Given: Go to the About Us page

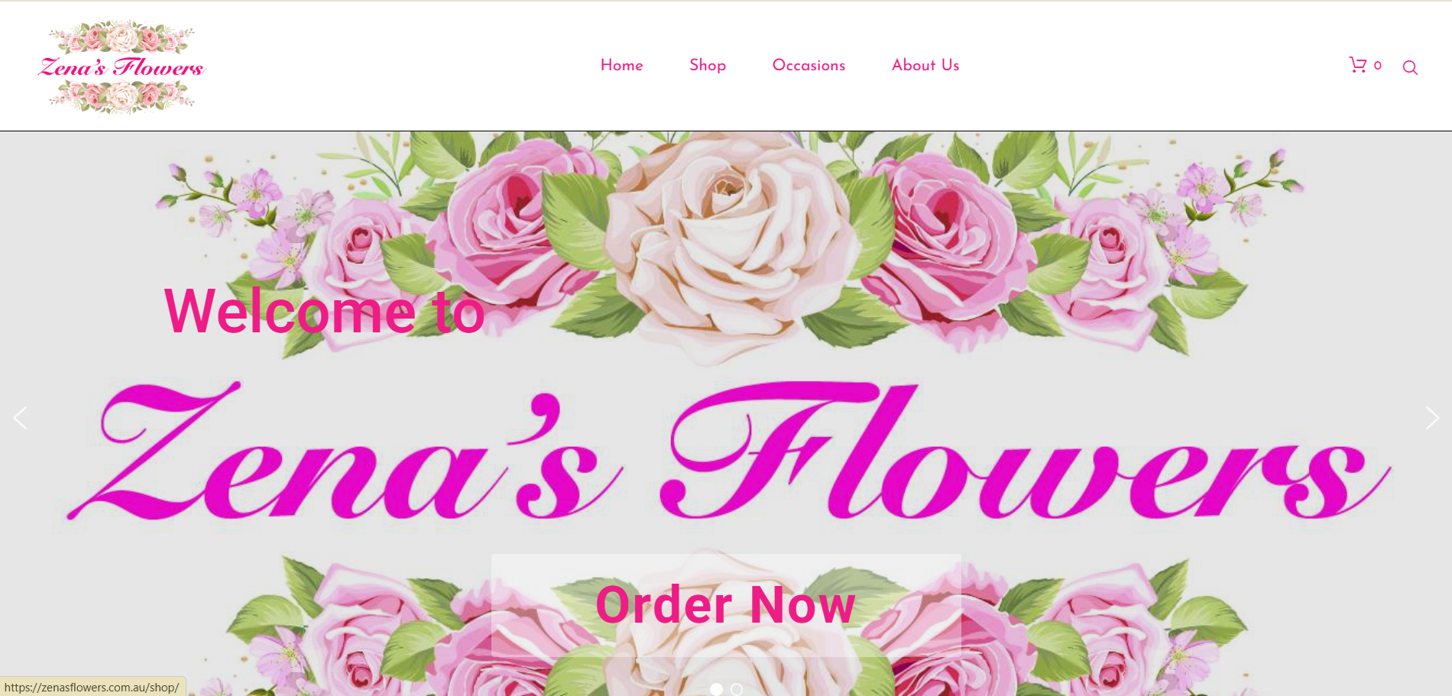Looking at the screenshot, I should [x=925, y=65].
